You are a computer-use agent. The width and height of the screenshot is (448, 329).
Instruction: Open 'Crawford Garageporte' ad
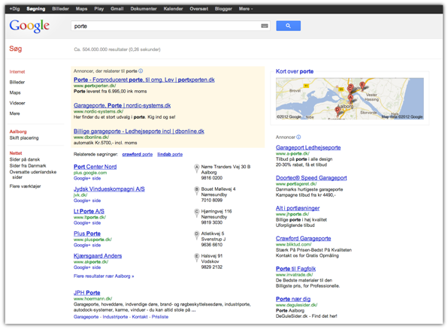coord(303,238)
